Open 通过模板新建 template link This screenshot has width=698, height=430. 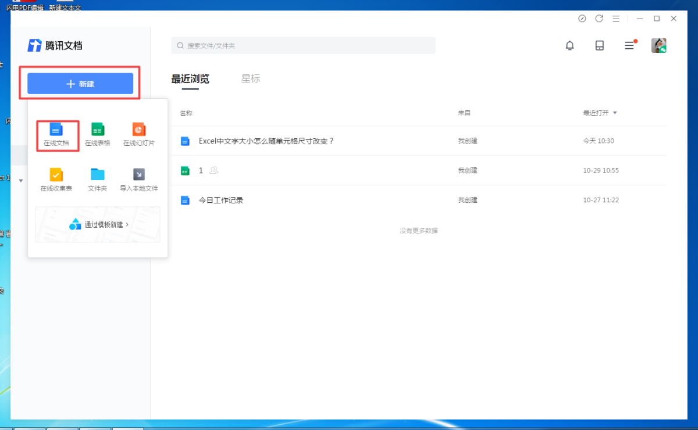click(x=99, y=224)
